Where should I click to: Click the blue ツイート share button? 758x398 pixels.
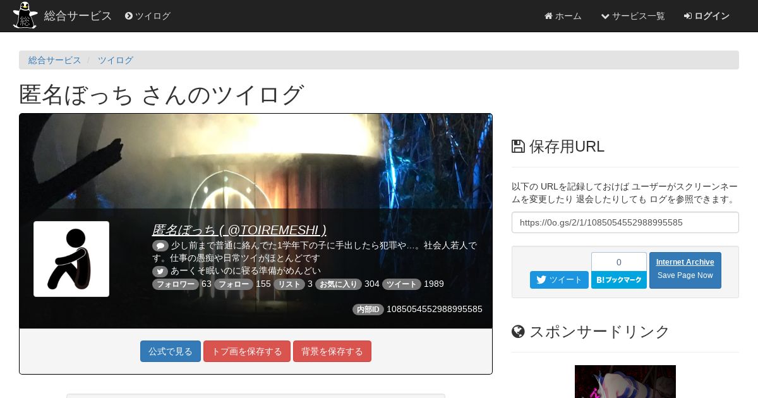click(x=559, y=280)
